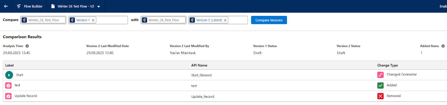Click the Version 1 Status Draft value

coord(258,53)
